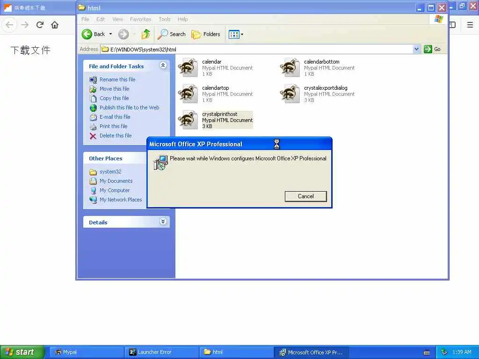Go up one folder level
The width and height of the screenshot is (479, 359).
coord(146,34)
